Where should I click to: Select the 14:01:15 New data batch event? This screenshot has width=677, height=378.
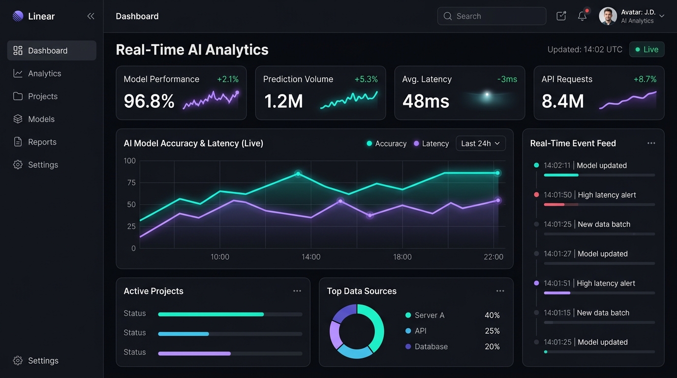pyautogui.click(x=594, y=316)
